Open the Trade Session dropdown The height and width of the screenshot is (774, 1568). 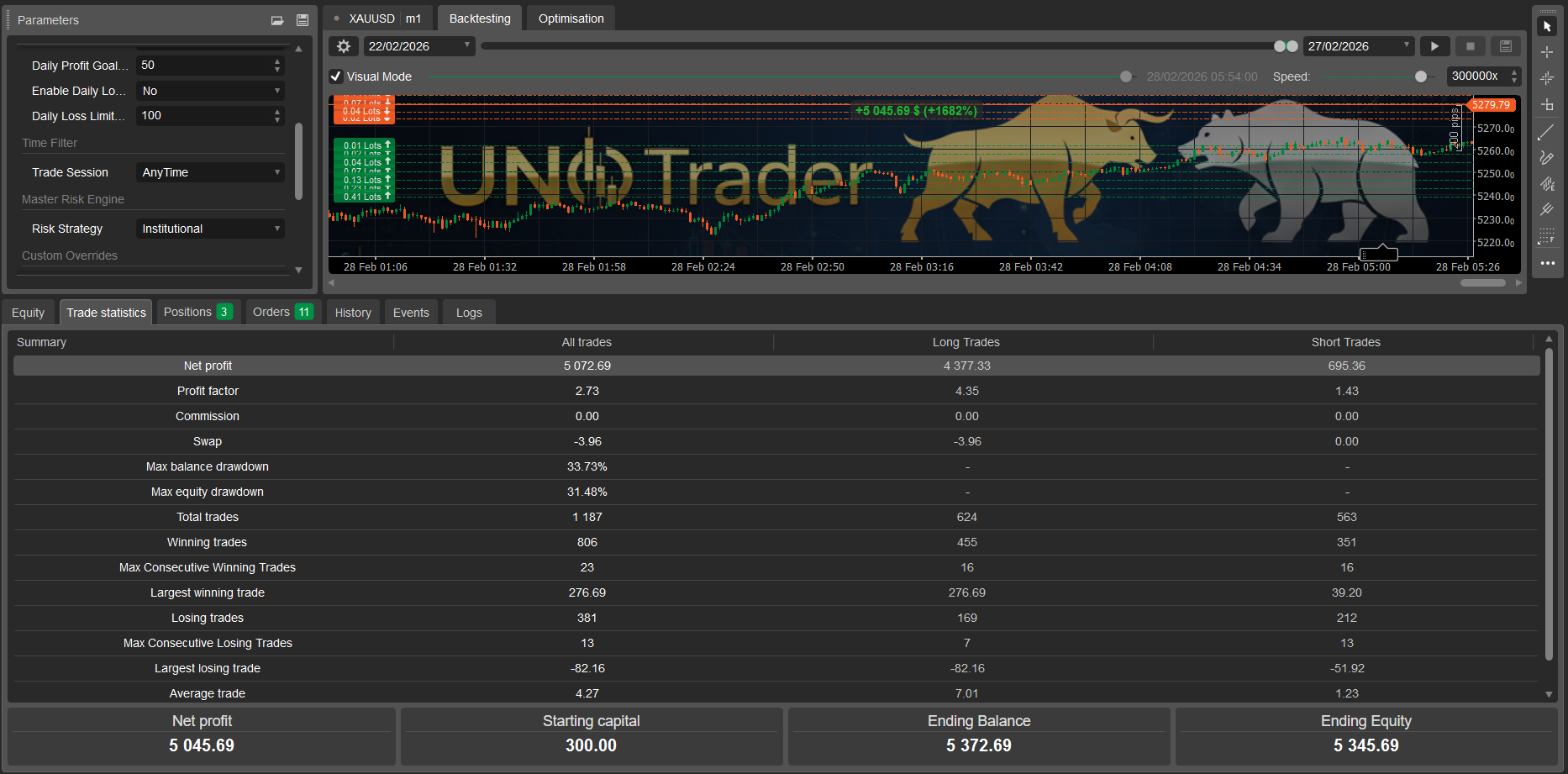(x=209, y=171)
